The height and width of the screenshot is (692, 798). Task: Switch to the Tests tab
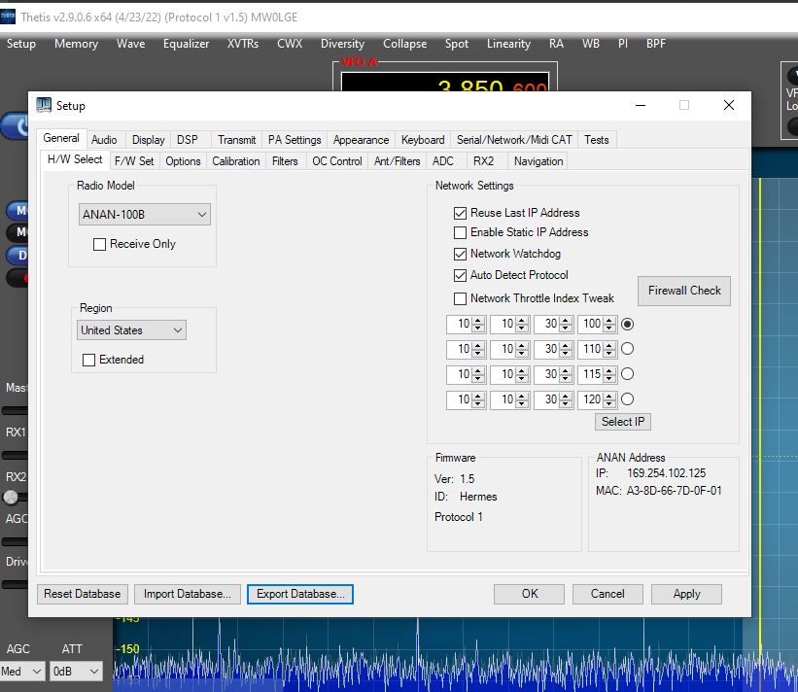point(597,140)
